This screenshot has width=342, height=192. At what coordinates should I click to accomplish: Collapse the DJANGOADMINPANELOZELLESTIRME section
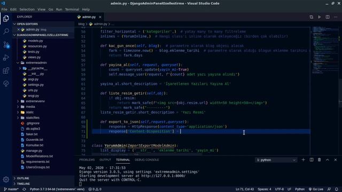pyautogui.click(x=43, y=35)
